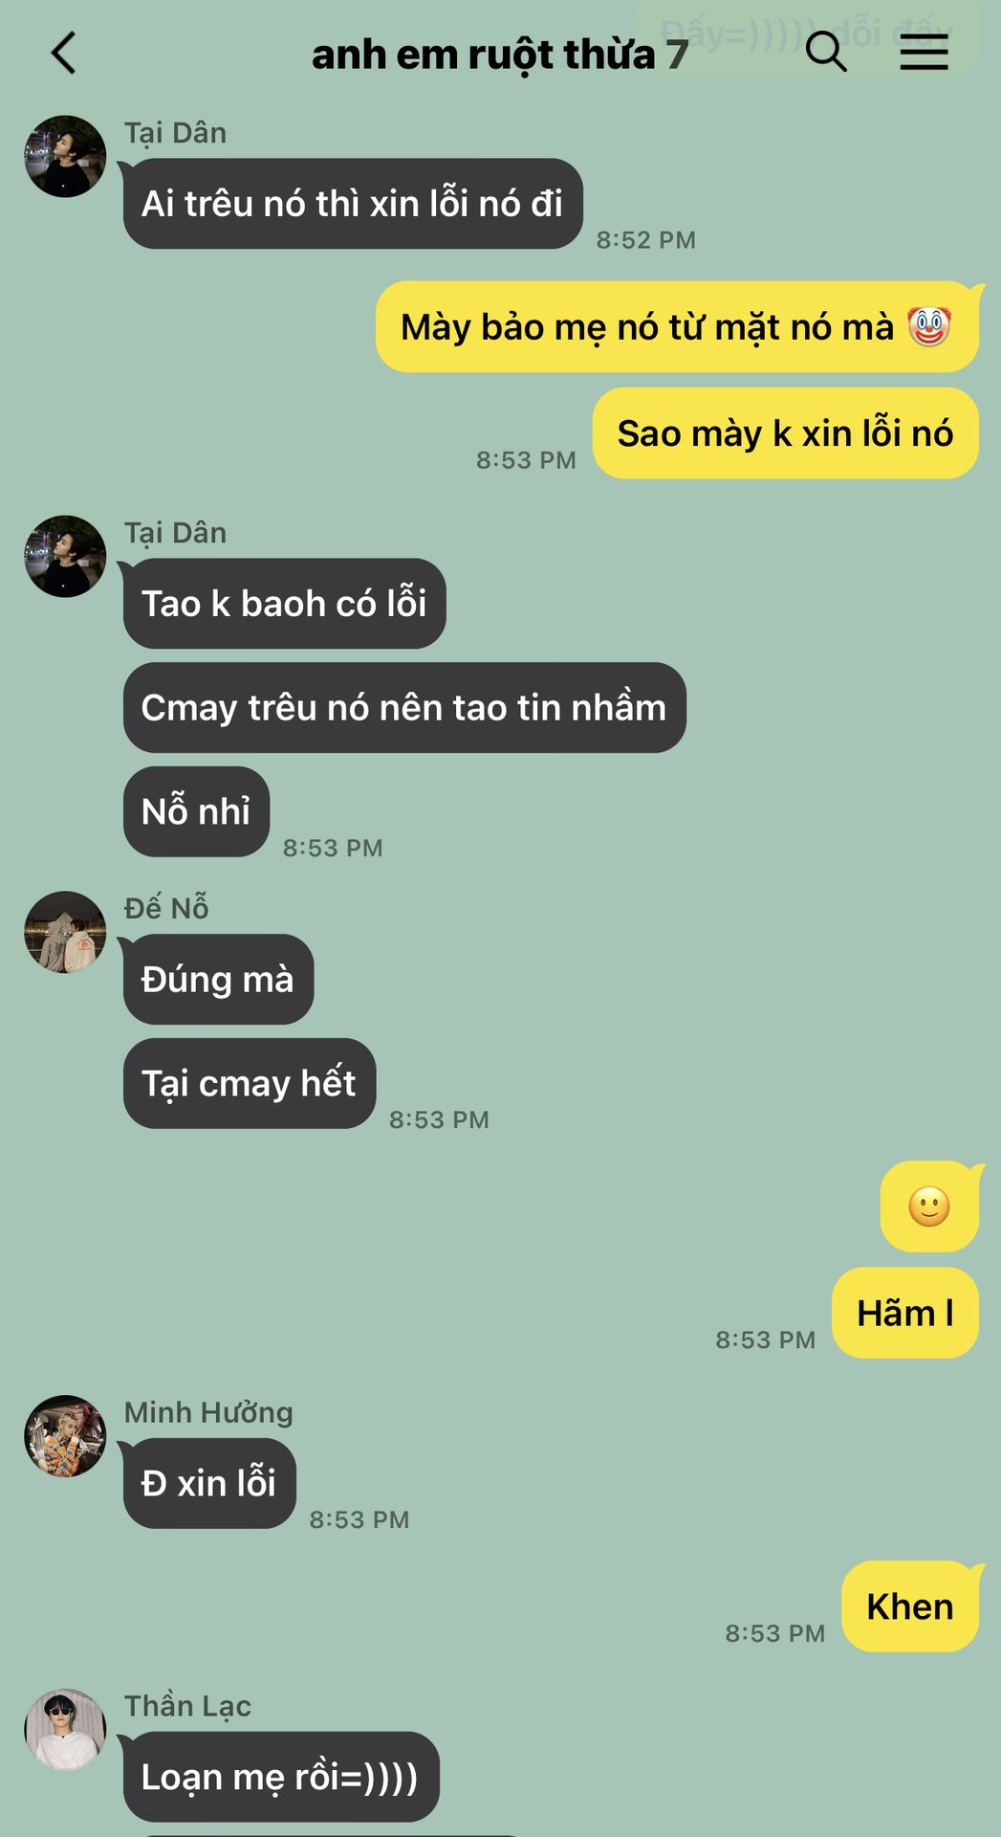Image resolution: width=1001 pixels, height=1837 pixels.
Task: Open Minh Hưởng's avatar
Action: 65,1436
